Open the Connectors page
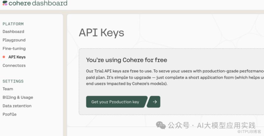This screenshot has height=136, width=264. (x=14, y=65)
